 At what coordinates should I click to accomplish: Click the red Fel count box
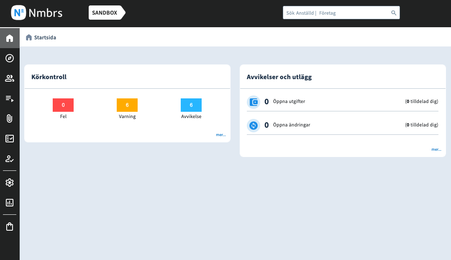tap(63, 105)
